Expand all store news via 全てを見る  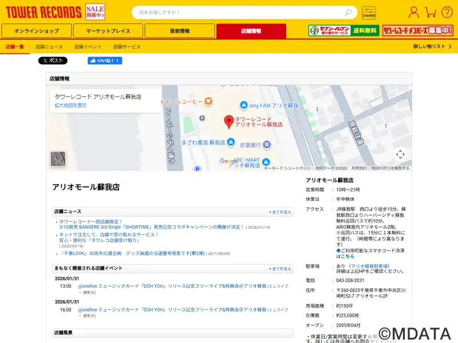click(x=281, y=212)
